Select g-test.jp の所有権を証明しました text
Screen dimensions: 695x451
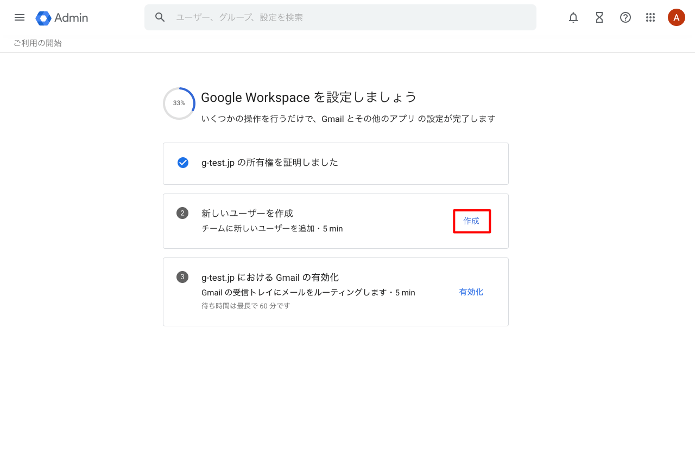click(x=270, y=163)
